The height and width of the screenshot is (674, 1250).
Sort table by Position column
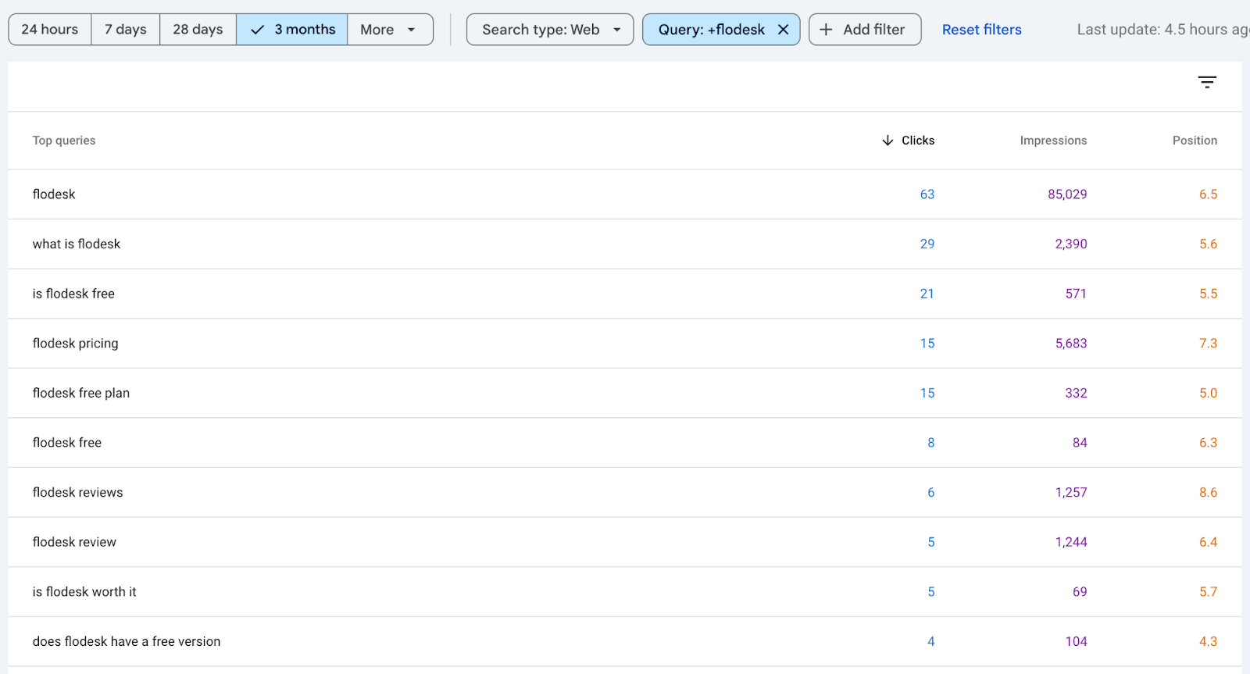tap(1195, 141)
